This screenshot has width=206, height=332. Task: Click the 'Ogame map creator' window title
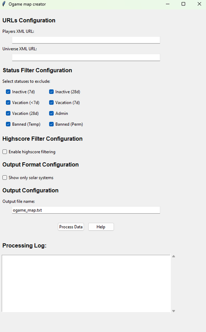(x=27, y=4)
